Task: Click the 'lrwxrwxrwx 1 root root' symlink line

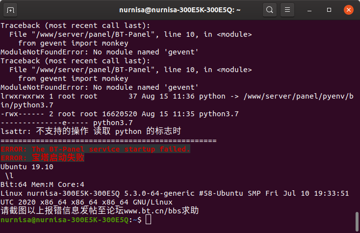Action: click(x=177, y=101)
